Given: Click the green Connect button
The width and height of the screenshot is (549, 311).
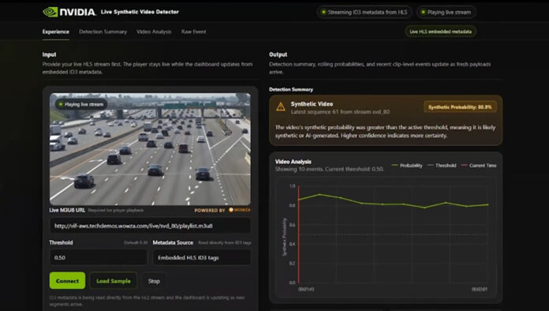Looking at the screenshot, I should coord(67,280).
